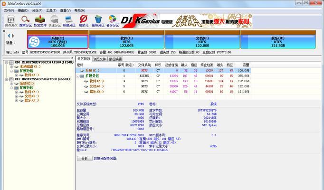Image resolution: width=324 pixels, height=190 pixels.
Task: Select 娱乐(H:) in the disk tree
Action: (x=32, y=101)
